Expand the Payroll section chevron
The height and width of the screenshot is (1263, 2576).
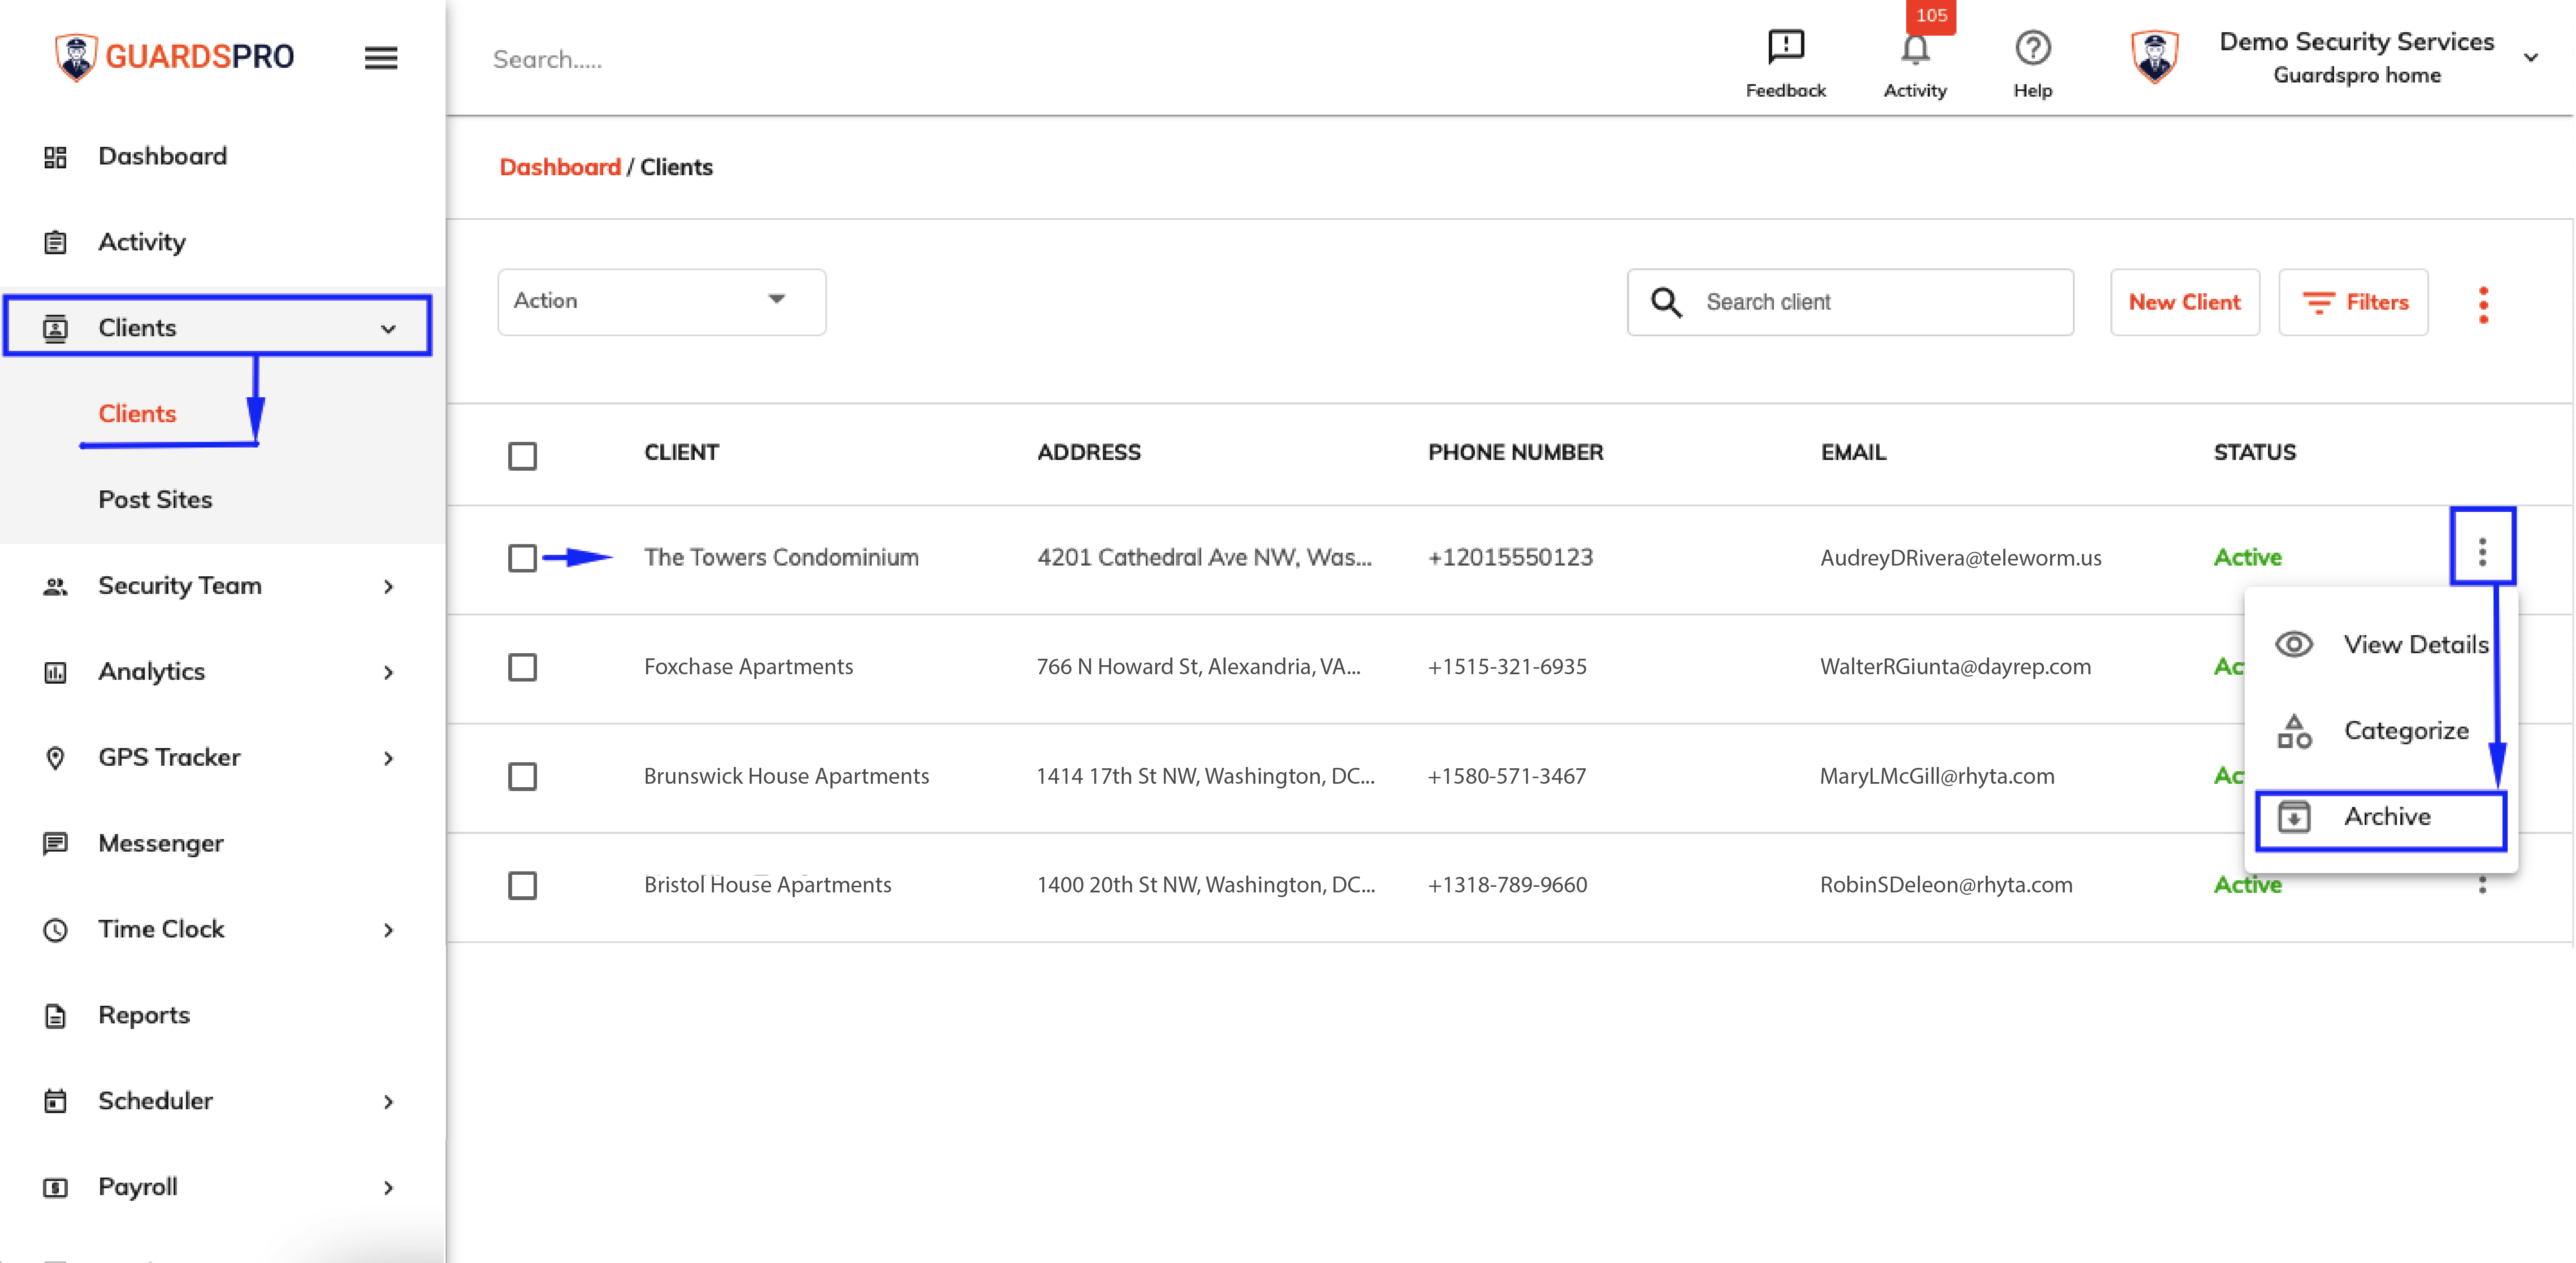pyautogui.click(x=388, y=1188)
